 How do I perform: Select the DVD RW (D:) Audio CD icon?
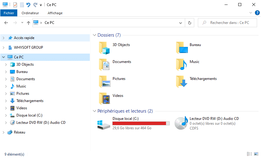181,123
